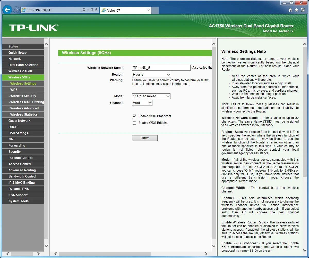Click the search magnifier in address bar
Viewport: 309px width, 258px height.
pos(83,10)
